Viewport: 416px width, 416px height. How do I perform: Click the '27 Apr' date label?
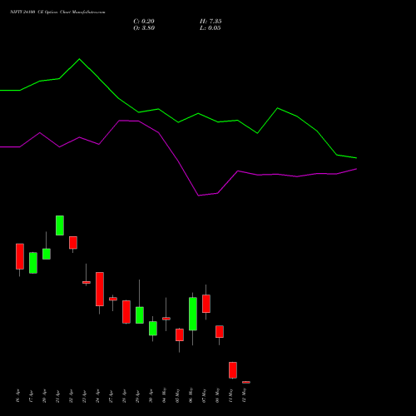click(x=111, y=396)
